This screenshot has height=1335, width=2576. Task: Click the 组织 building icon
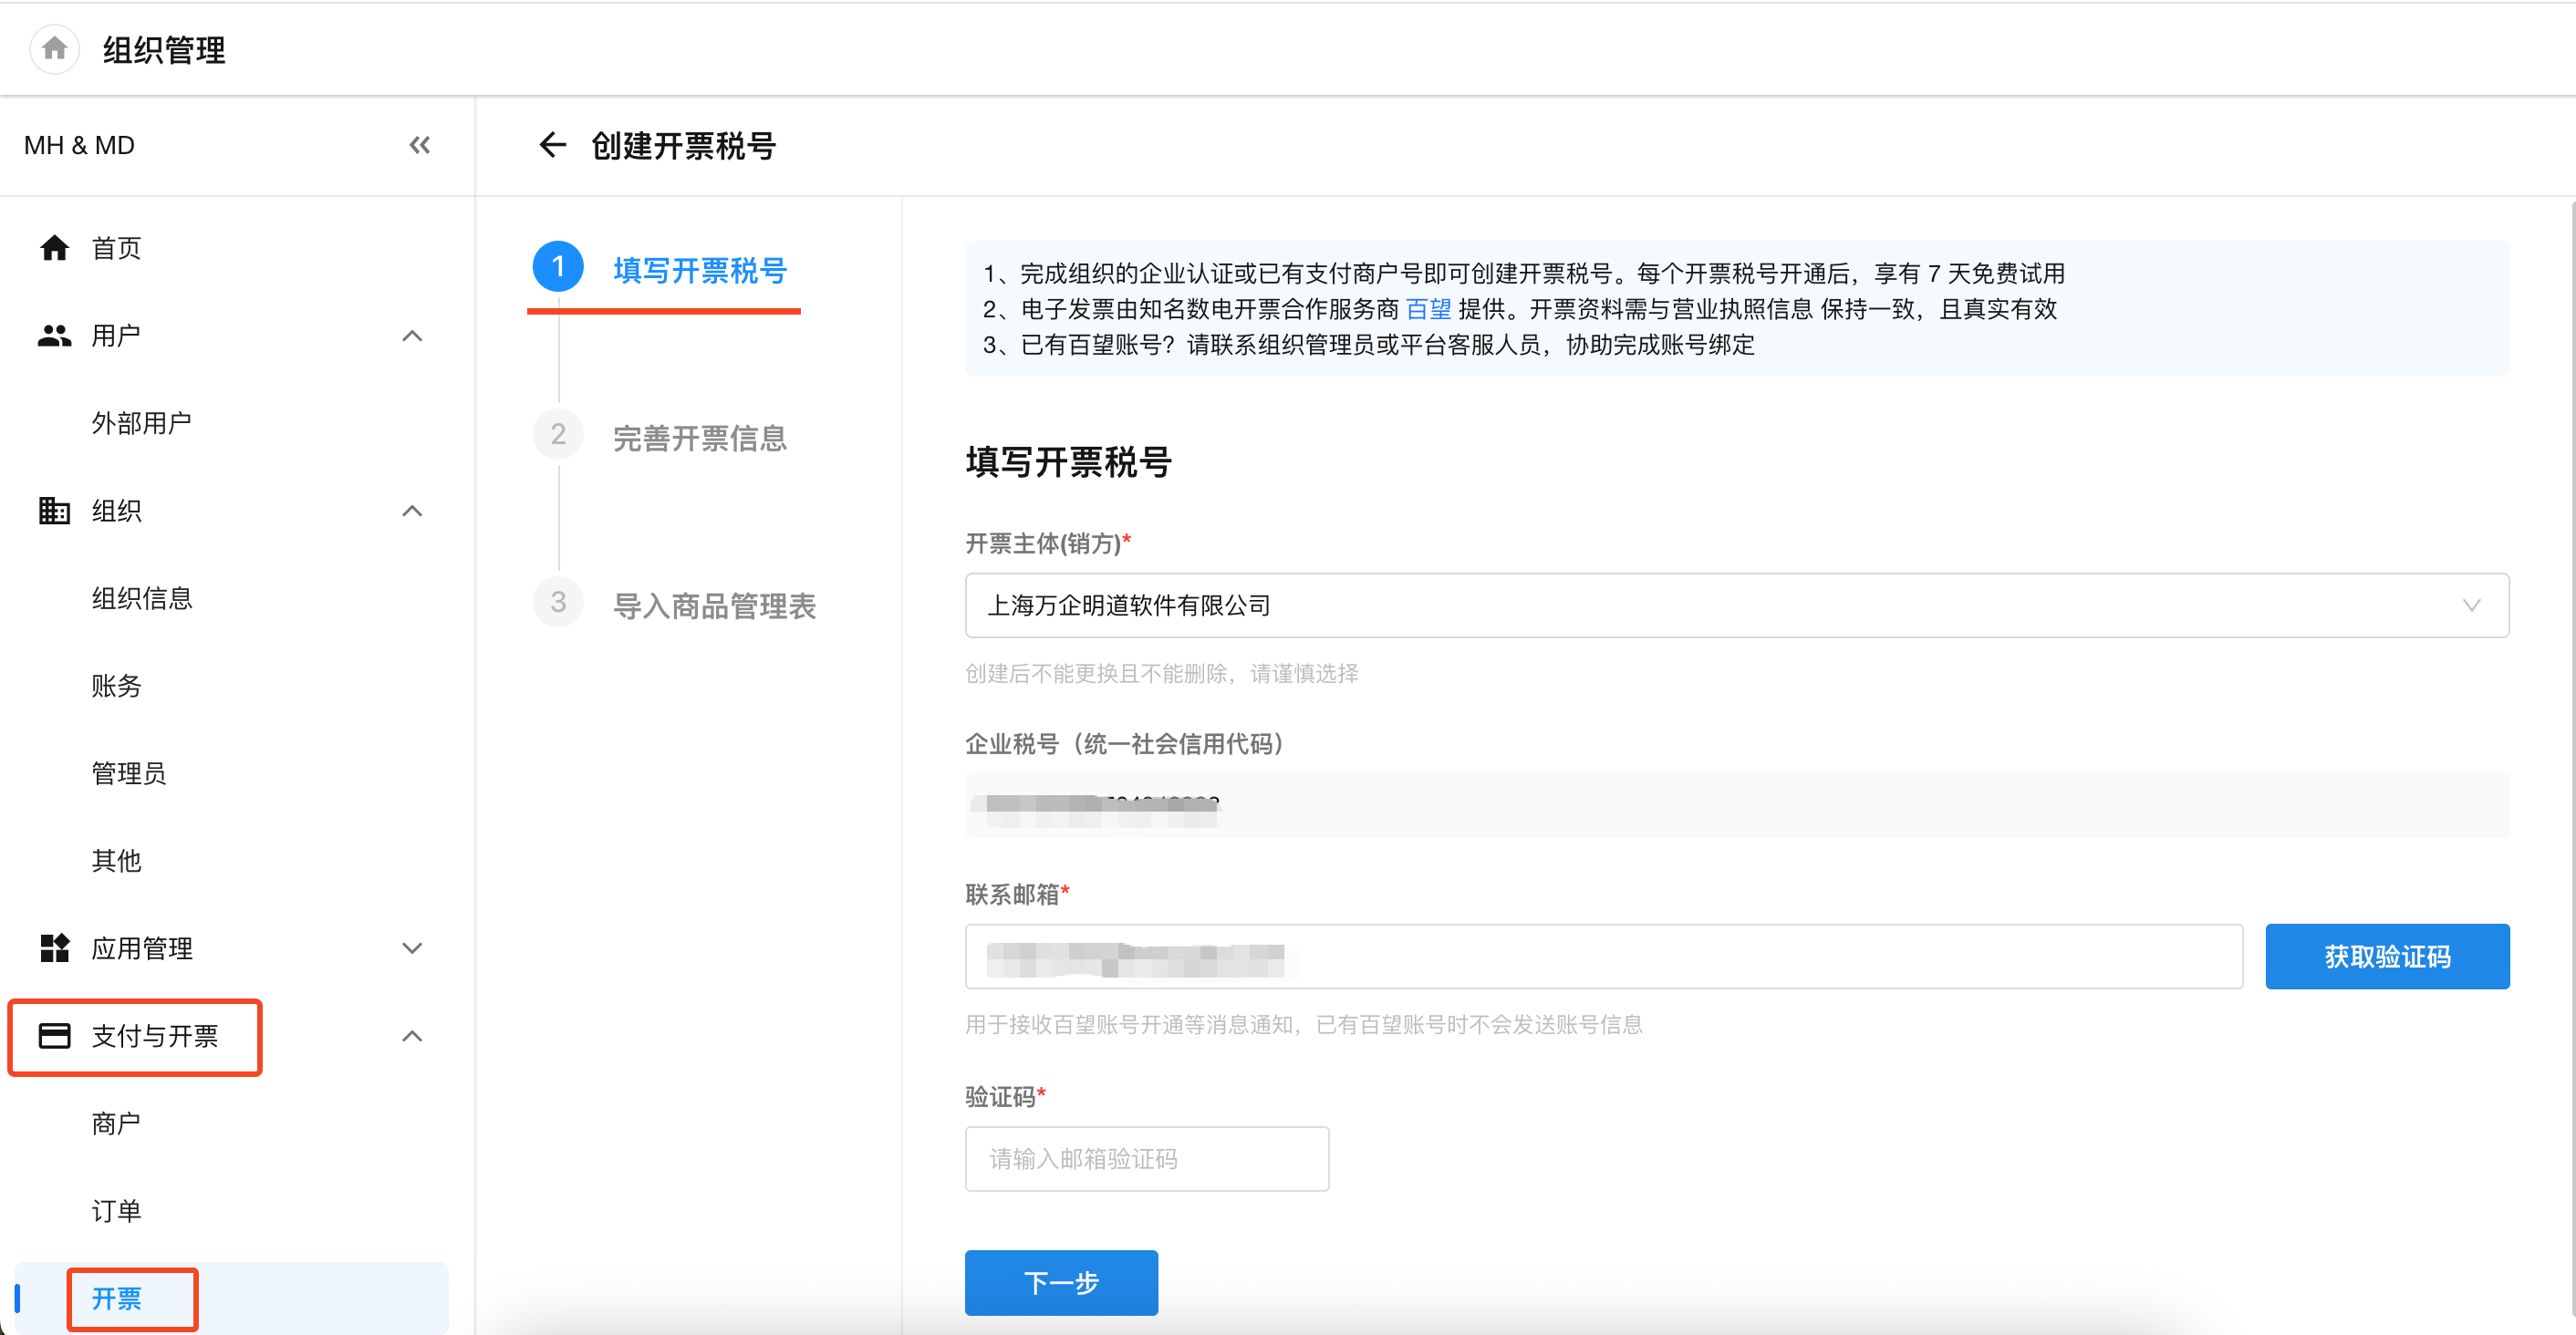coord(54,510)
